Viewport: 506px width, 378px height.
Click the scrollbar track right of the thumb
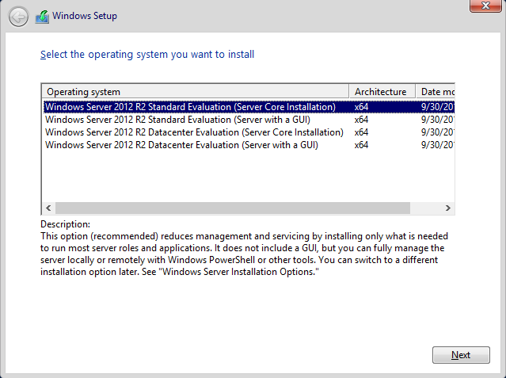point(425,208)
